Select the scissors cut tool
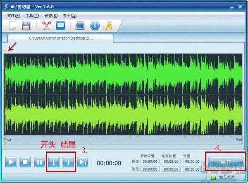248x183 pixels. [46, 26]
